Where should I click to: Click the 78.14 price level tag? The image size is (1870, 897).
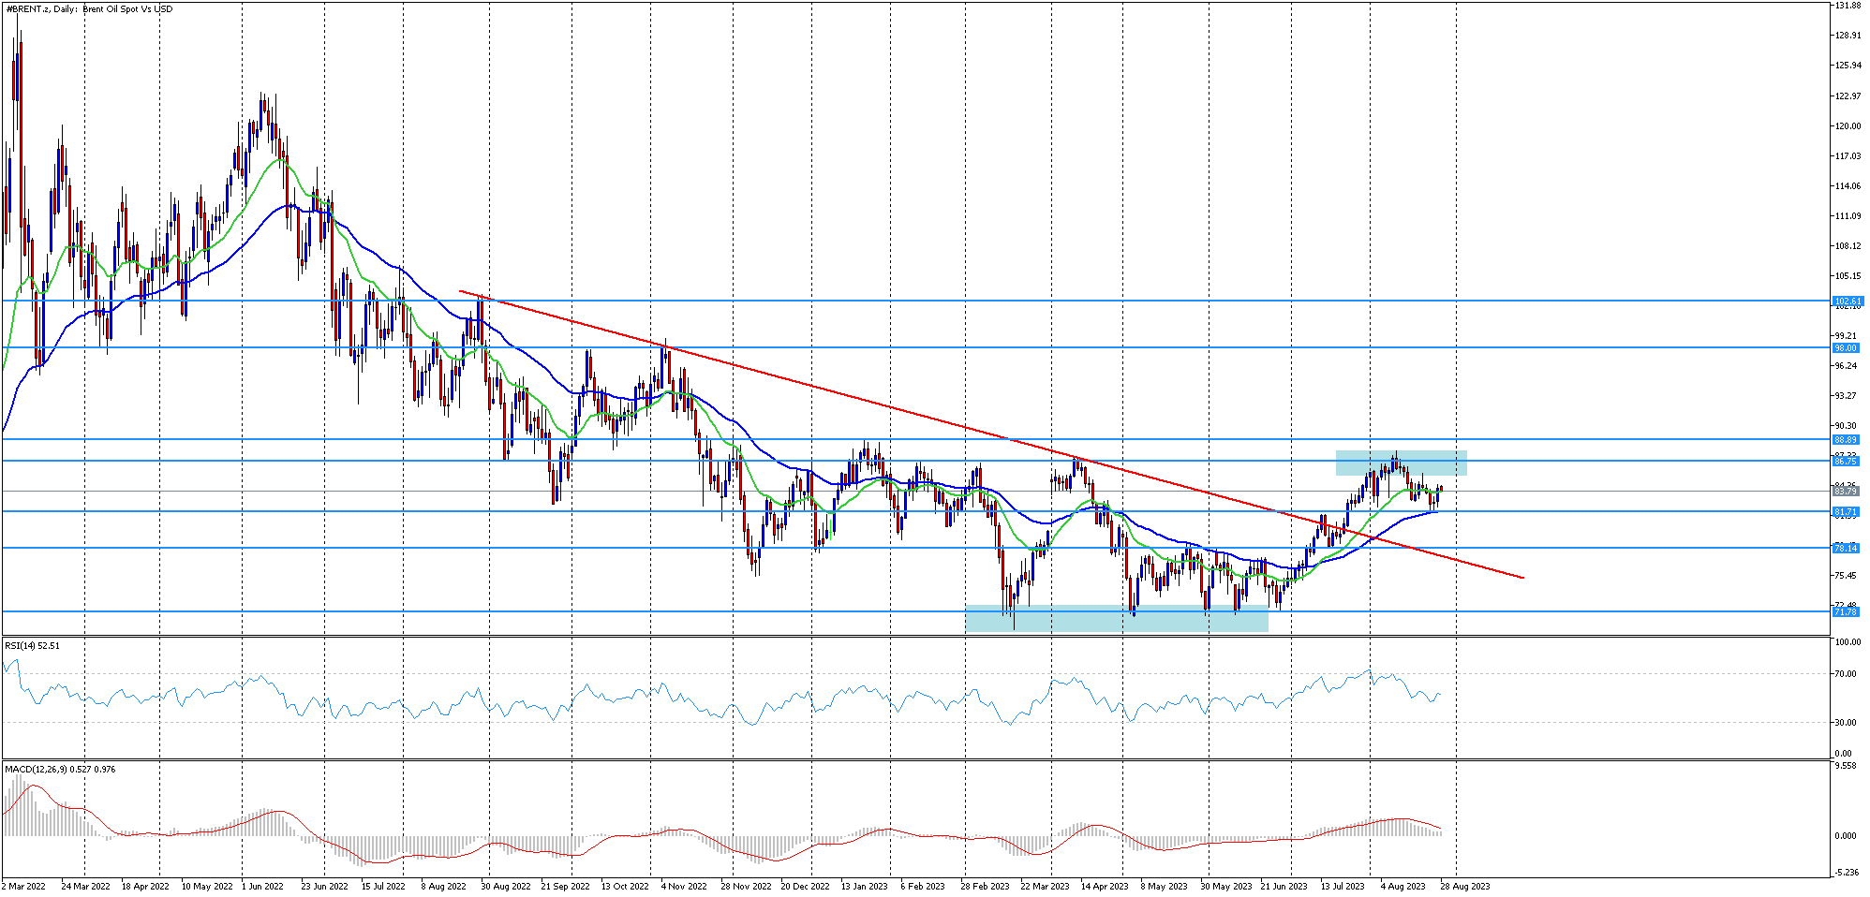coord(1845,549)
